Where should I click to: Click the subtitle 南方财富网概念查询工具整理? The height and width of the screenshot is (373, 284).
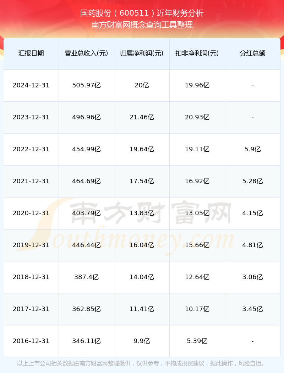[x=142, y=25]
